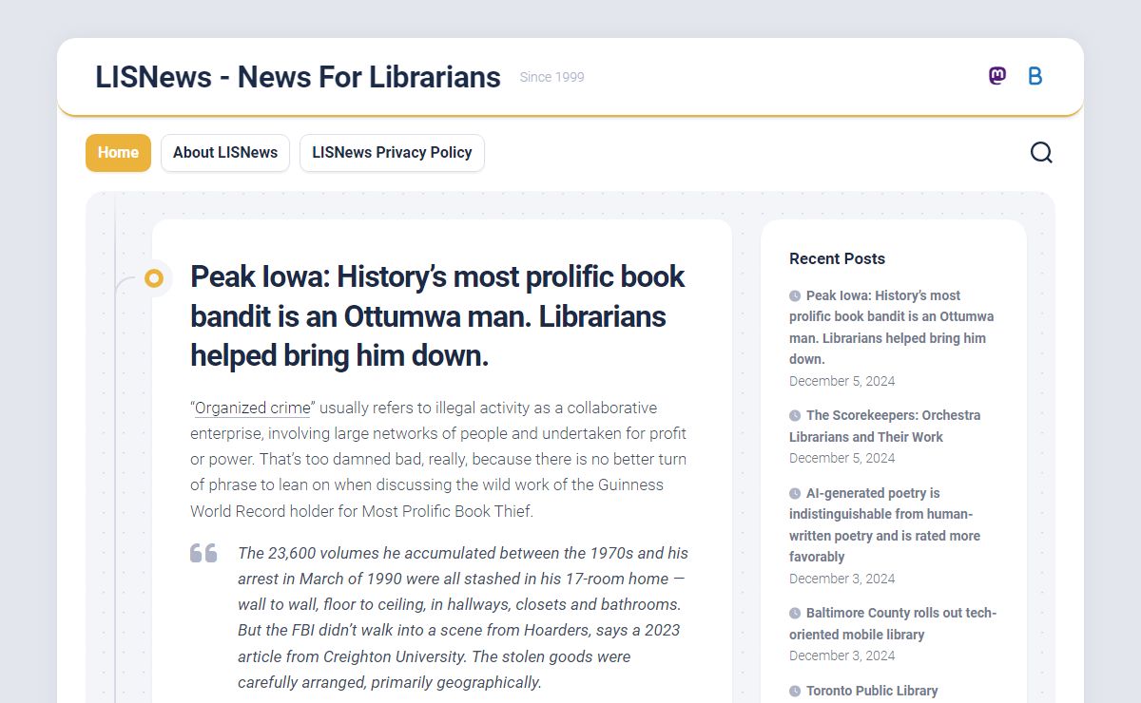
Task: Open the Toronto Public Library post
Action: click(872, 691)
